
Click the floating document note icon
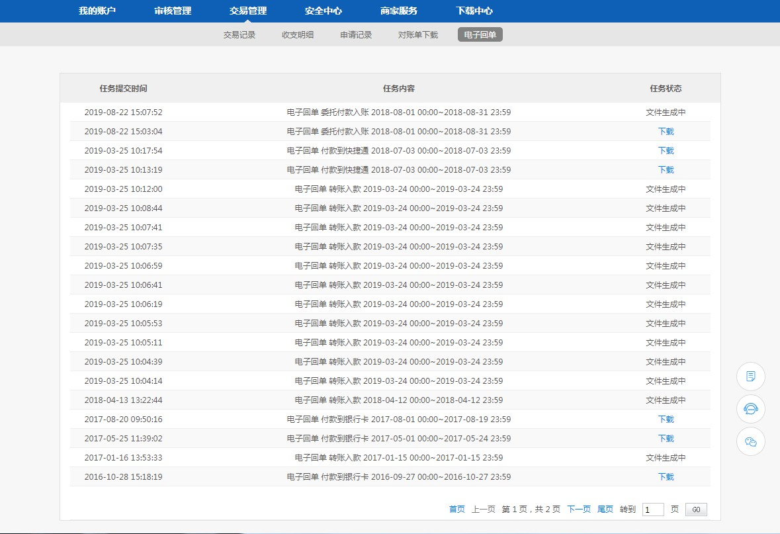(x=750, y=377)
